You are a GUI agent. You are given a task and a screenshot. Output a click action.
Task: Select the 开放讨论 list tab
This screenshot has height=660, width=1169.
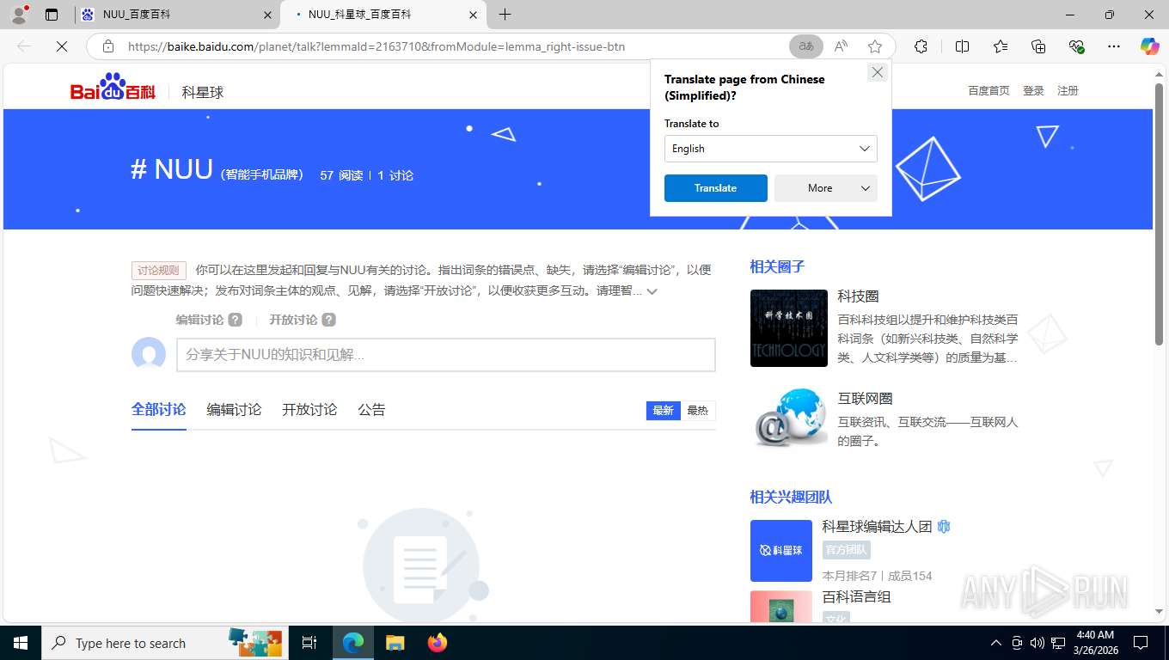tap(309, 410)
